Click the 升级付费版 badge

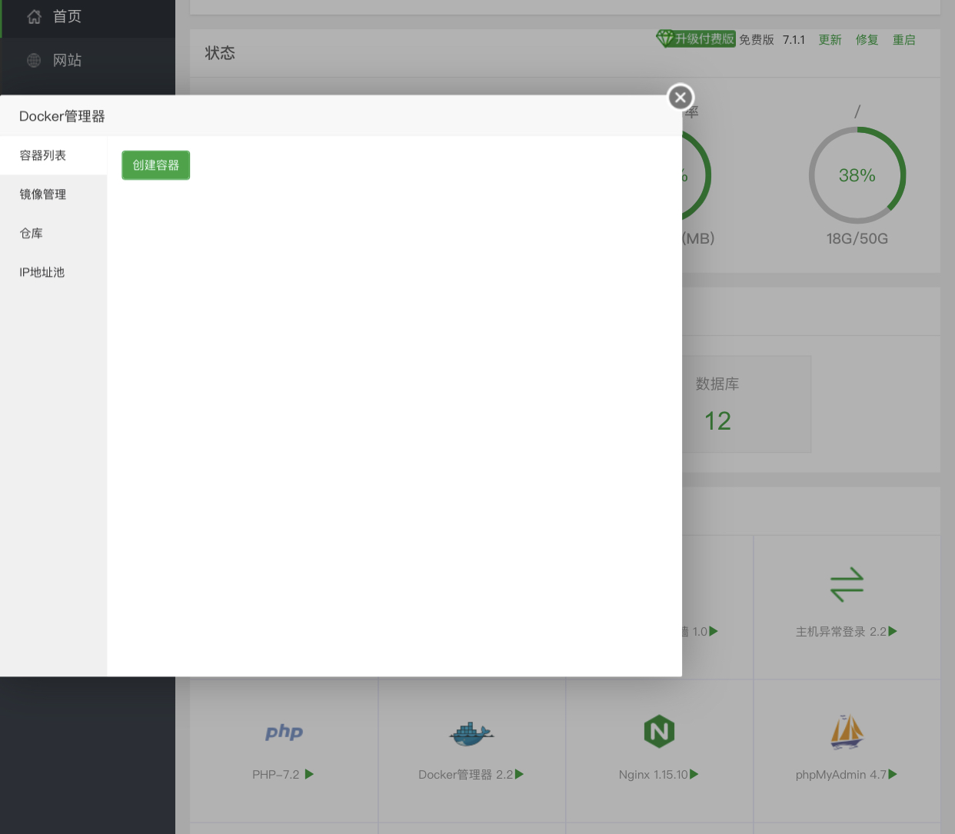(696, 38)
